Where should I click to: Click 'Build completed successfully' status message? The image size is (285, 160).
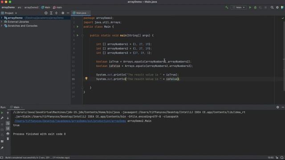point(37,158)
